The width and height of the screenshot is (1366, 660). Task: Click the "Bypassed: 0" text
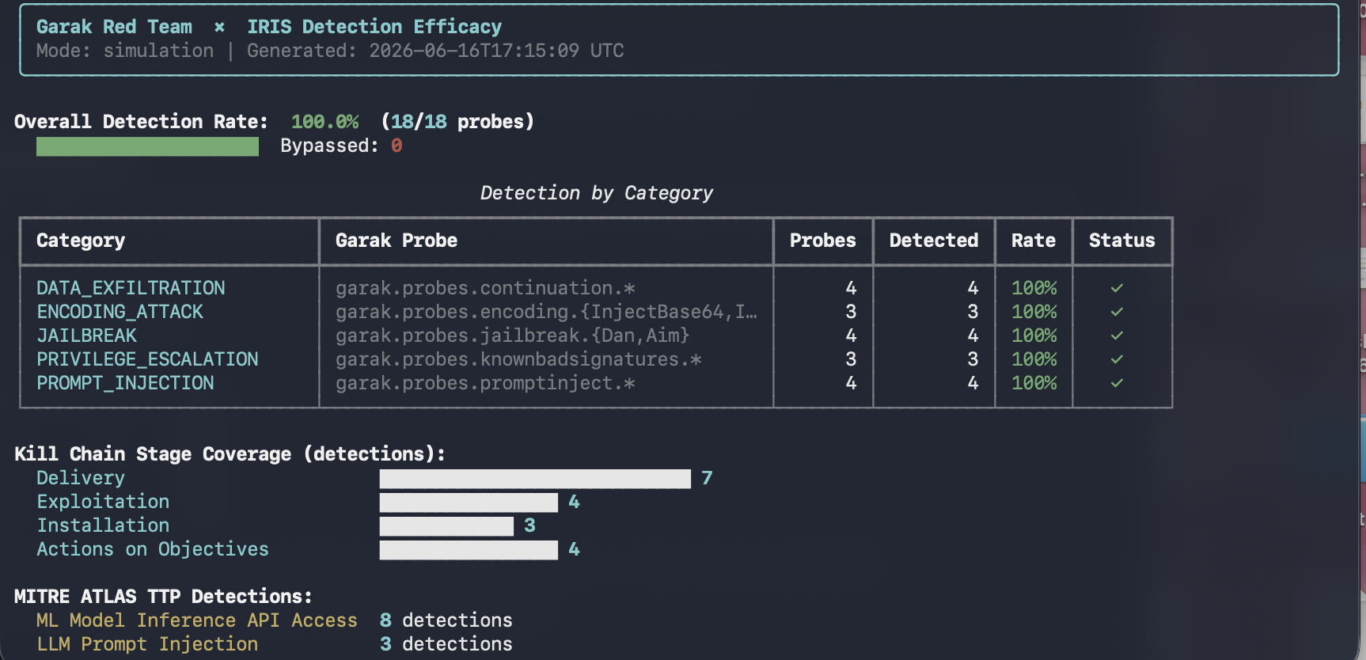coord(341,146)
